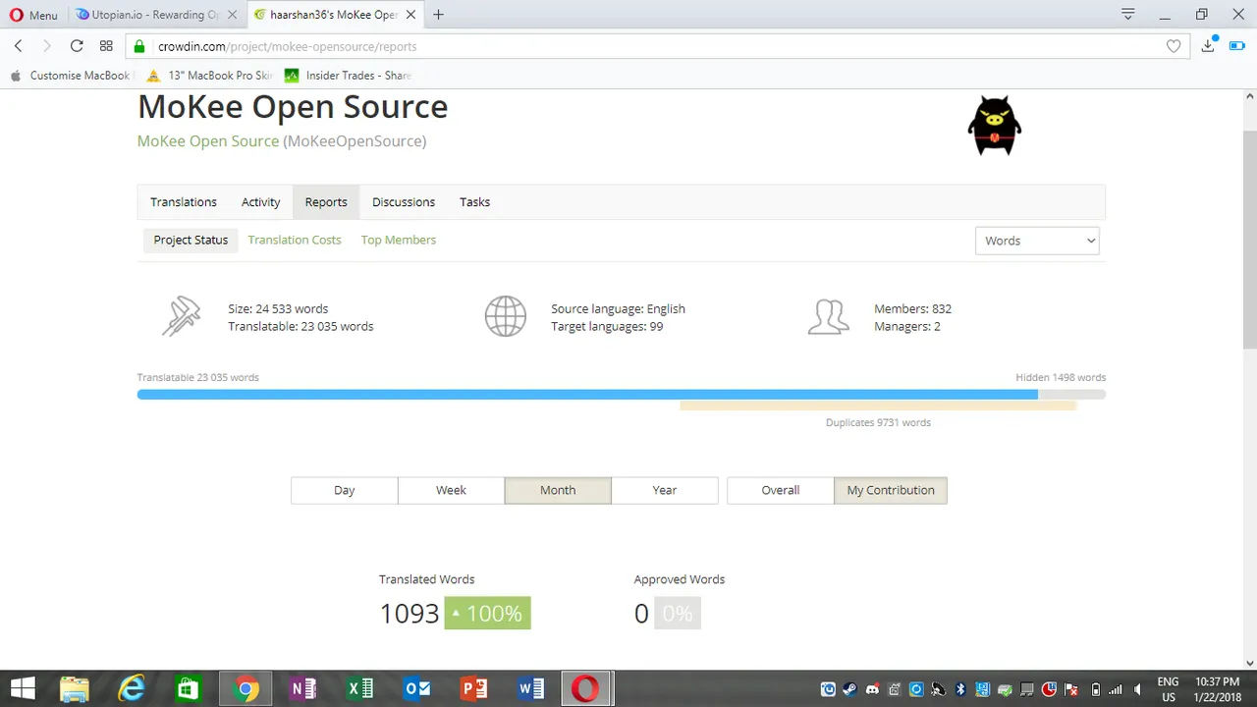Click the grey 0% approved badge
Viewport: 1257px width, 707px height.
pyautogui.click(x=678, y=614)
